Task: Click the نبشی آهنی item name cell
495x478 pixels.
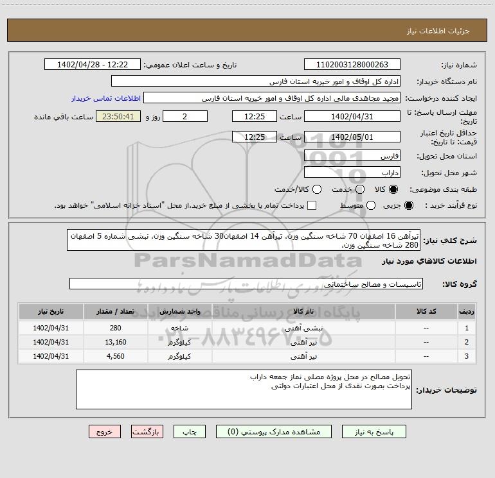Action: [x=303, y=328]
